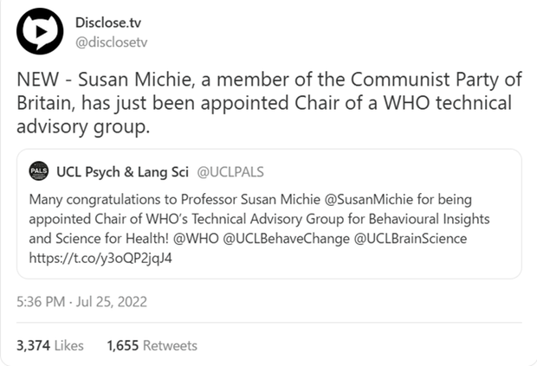Click the word Retweets label

tap(171, 345)
